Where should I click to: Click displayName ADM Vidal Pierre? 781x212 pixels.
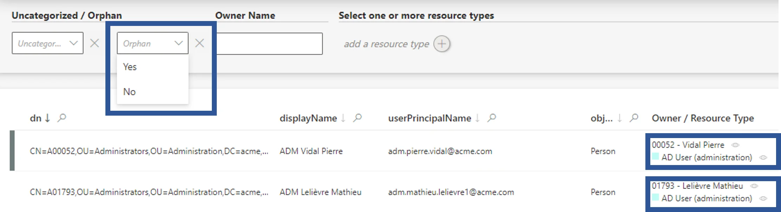click(311, 151)
